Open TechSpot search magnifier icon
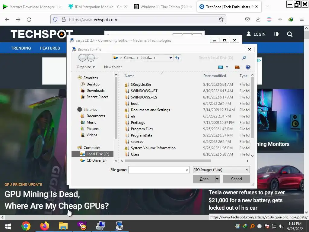This screenshot has width=309, height=232. click(289, 34)
